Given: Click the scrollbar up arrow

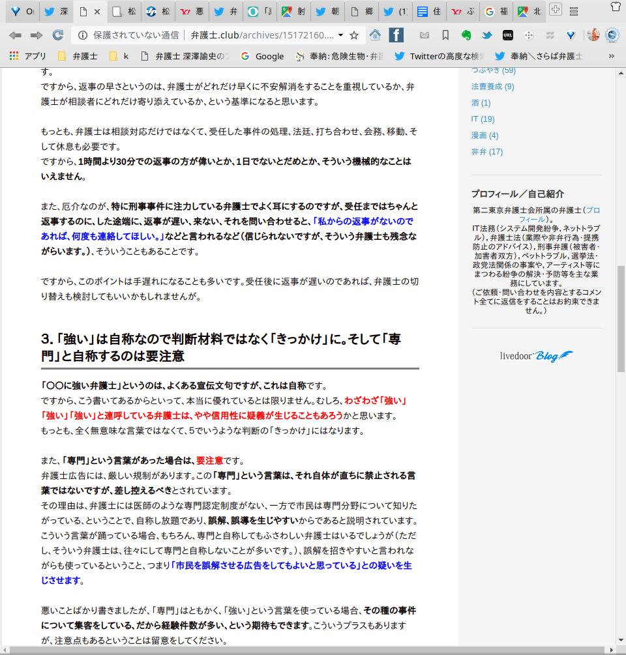Looking at the screenshot, I should pyautogui.click(x=621, y=73).
